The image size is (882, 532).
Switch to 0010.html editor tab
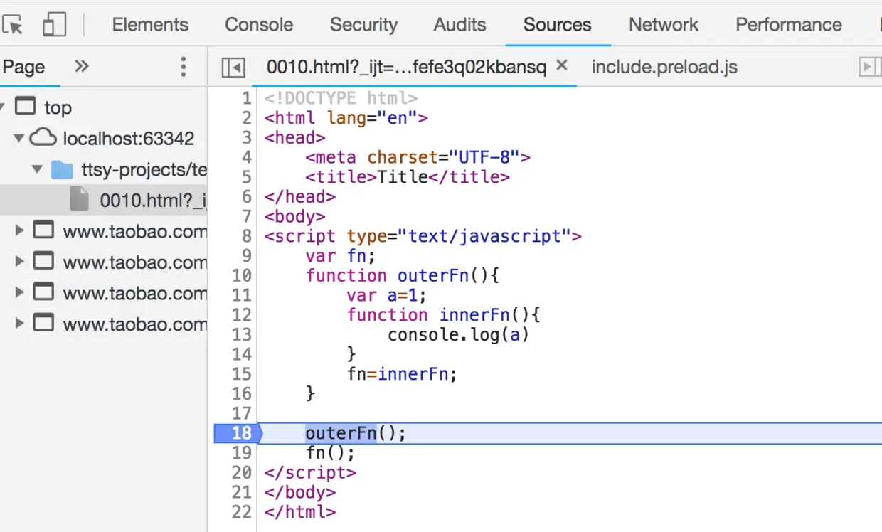pos(406,68)
